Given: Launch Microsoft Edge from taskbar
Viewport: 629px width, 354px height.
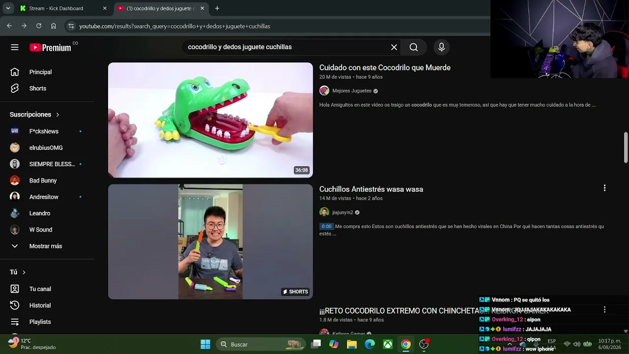Looking at the screenshot, I should coord(370,344).
